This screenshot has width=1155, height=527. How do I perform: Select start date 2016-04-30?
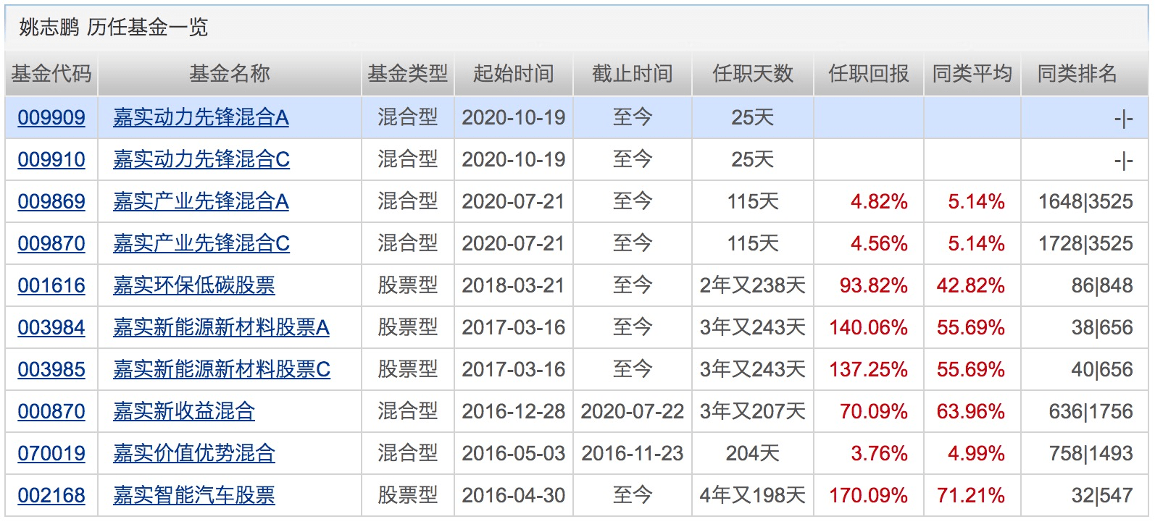coord(514,495)
